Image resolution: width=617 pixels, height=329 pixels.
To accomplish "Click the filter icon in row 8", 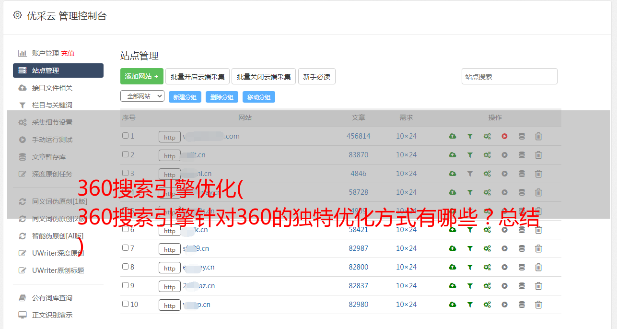I will point(470,267).
